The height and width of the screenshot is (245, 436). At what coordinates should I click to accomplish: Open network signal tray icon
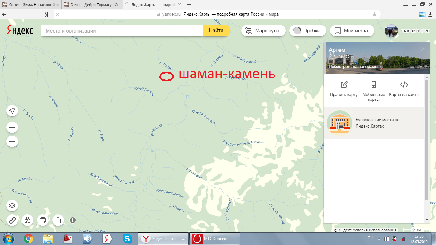[402, 239]
